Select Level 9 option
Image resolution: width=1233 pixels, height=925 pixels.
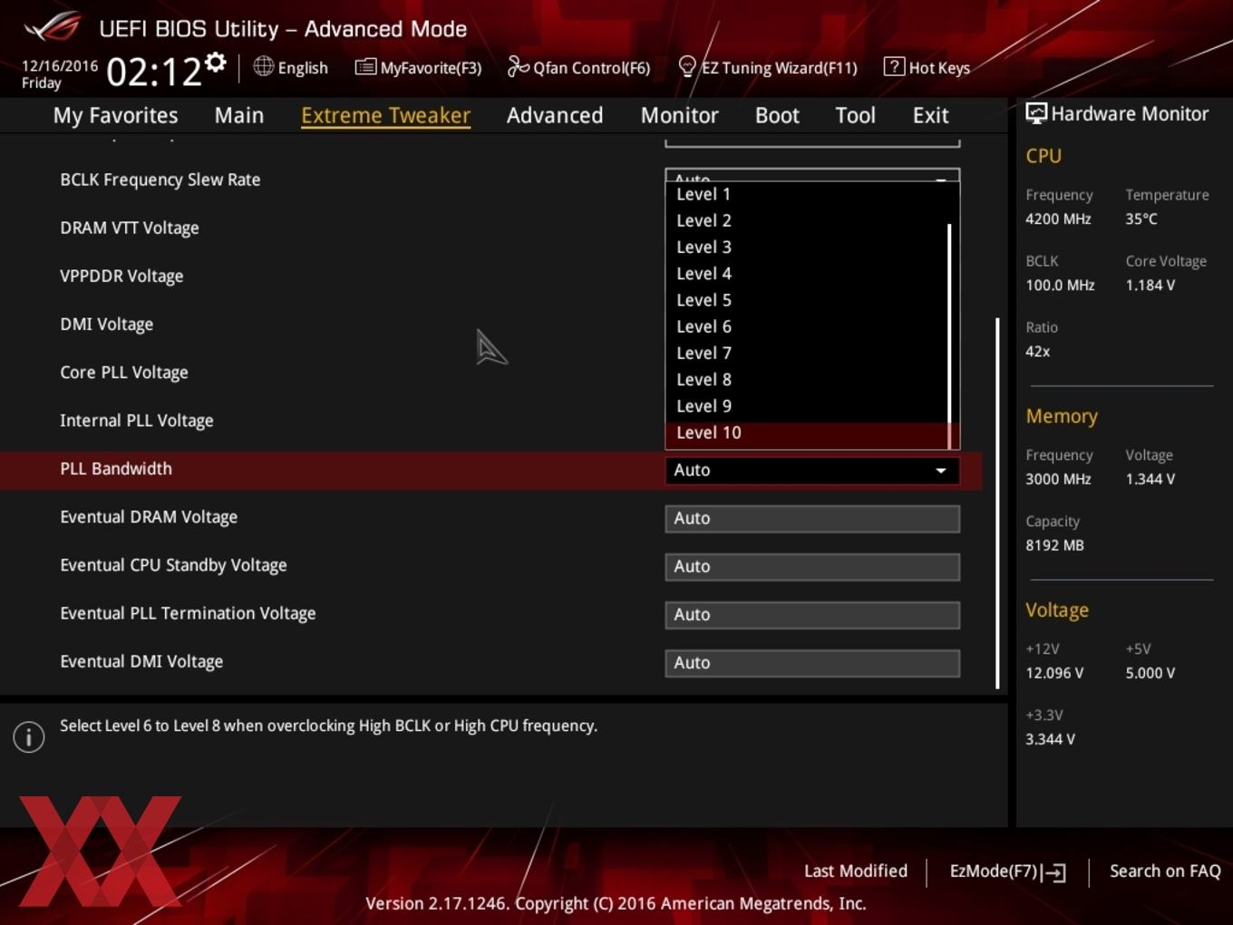806,406
